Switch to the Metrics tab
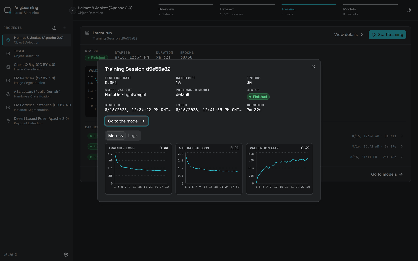Image resolution: width=418 pixels, height=261 pixels. point(115,136)
